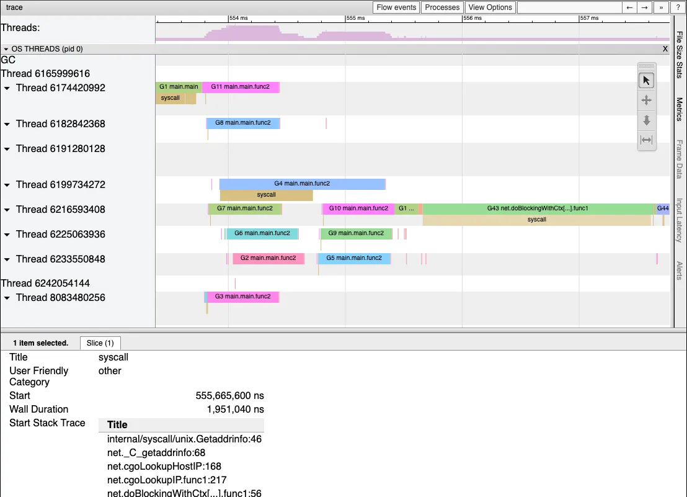The image size is (687, 497).
Task: Open the Processes dropdown
Action: click(443, 7)
